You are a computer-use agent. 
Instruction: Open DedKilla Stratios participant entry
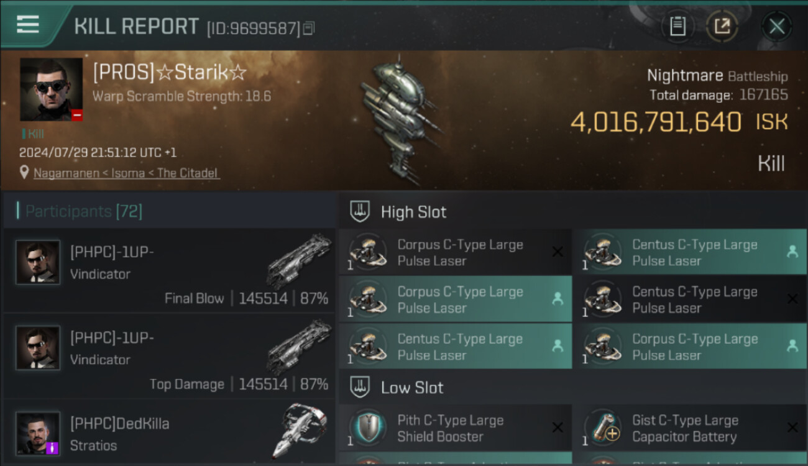pos(169,432)
